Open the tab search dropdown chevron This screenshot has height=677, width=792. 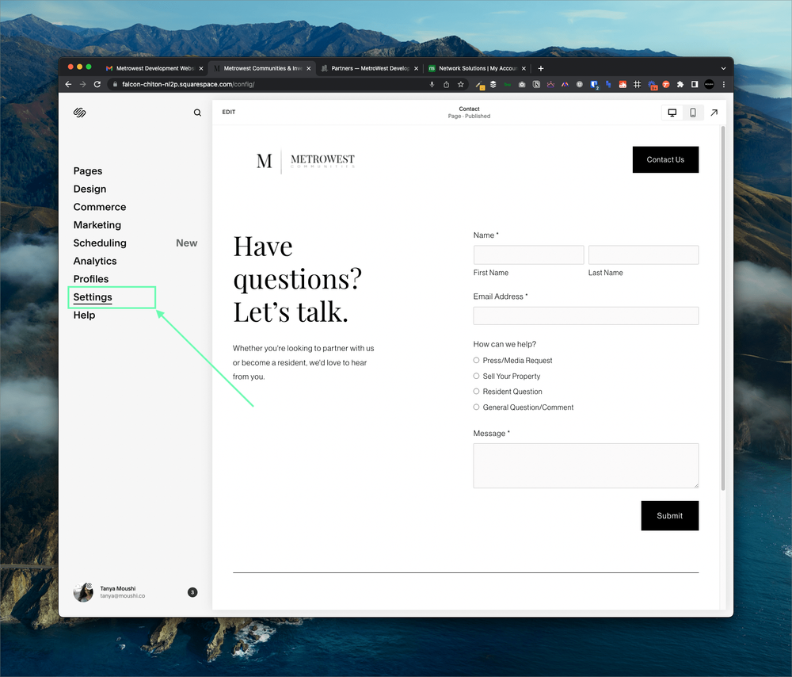(723, 68)
